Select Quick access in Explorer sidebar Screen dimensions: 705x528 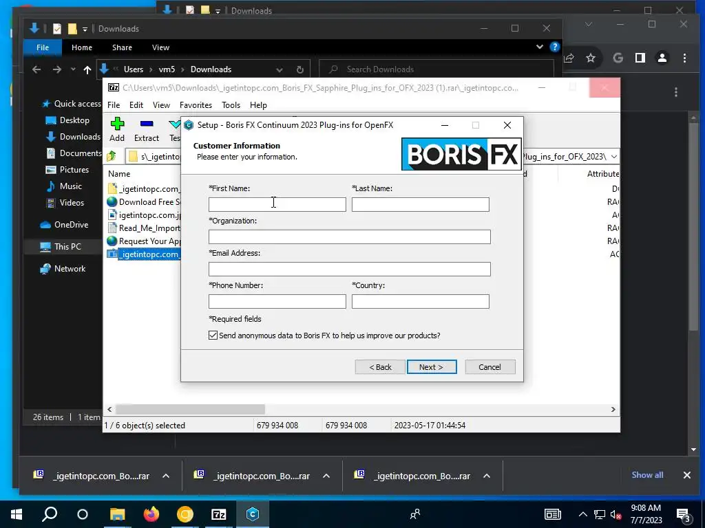point(72,104)
